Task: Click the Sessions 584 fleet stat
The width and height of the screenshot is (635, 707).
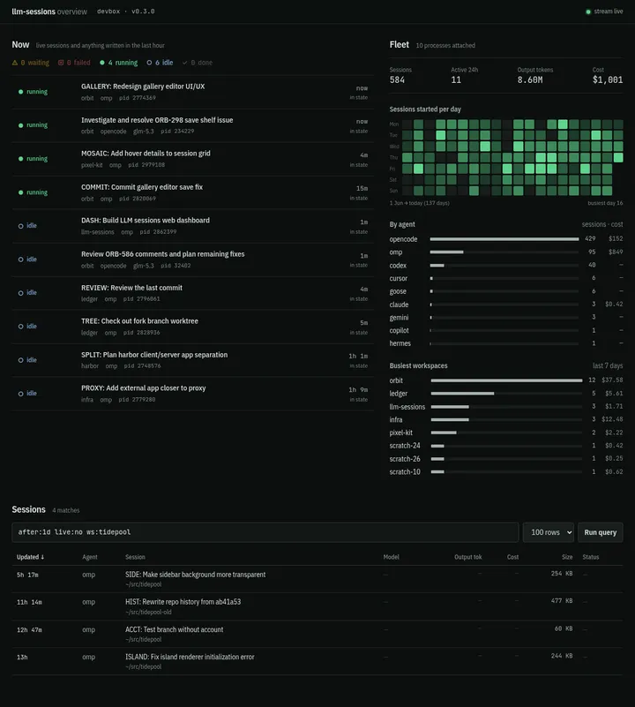Action: coord(400,76)
